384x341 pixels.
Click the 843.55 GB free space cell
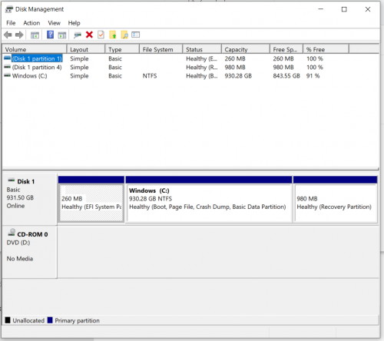(x=286, y=76)
